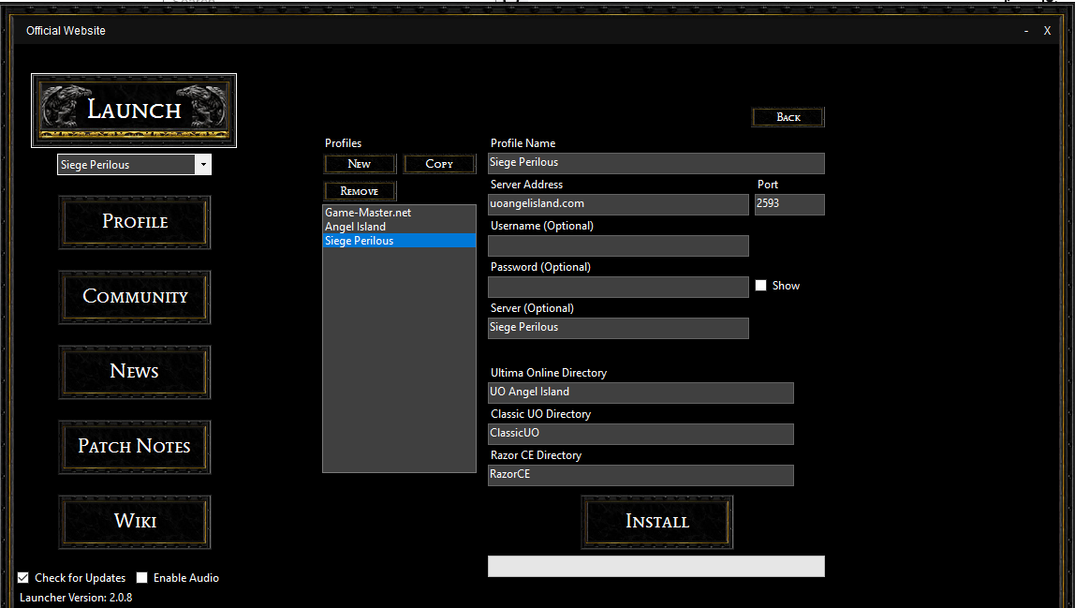Viewport: 1075px width, 608px height.
Task: Close the launcher window
Action: click(1047, 31)
